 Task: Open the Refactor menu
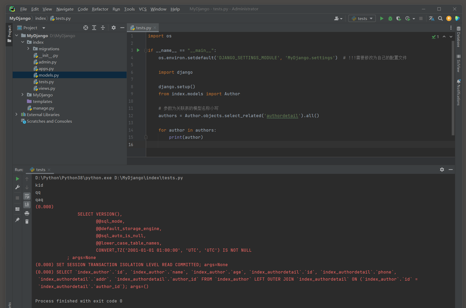tap(100, 9)
